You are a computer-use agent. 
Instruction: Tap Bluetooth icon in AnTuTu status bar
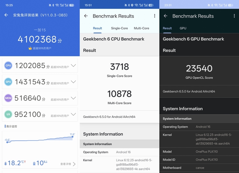point(53,5)
